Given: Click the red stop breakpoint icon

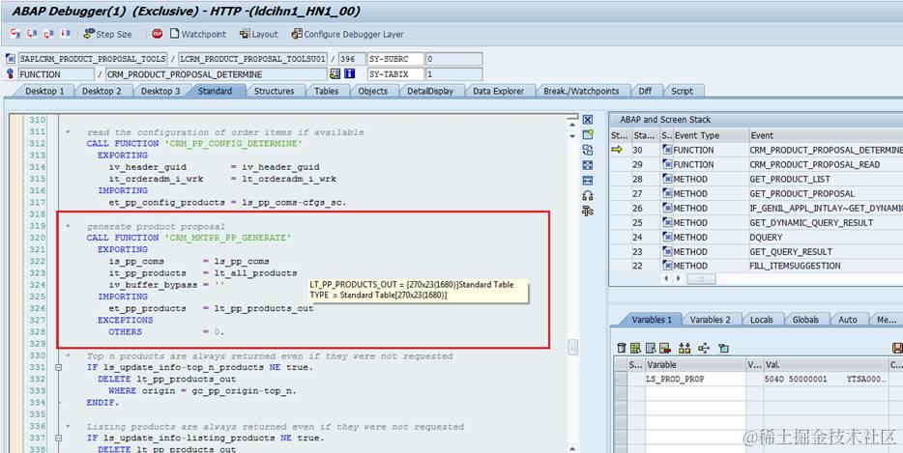Looking at the screenshot, I should [x=158, y=34].
